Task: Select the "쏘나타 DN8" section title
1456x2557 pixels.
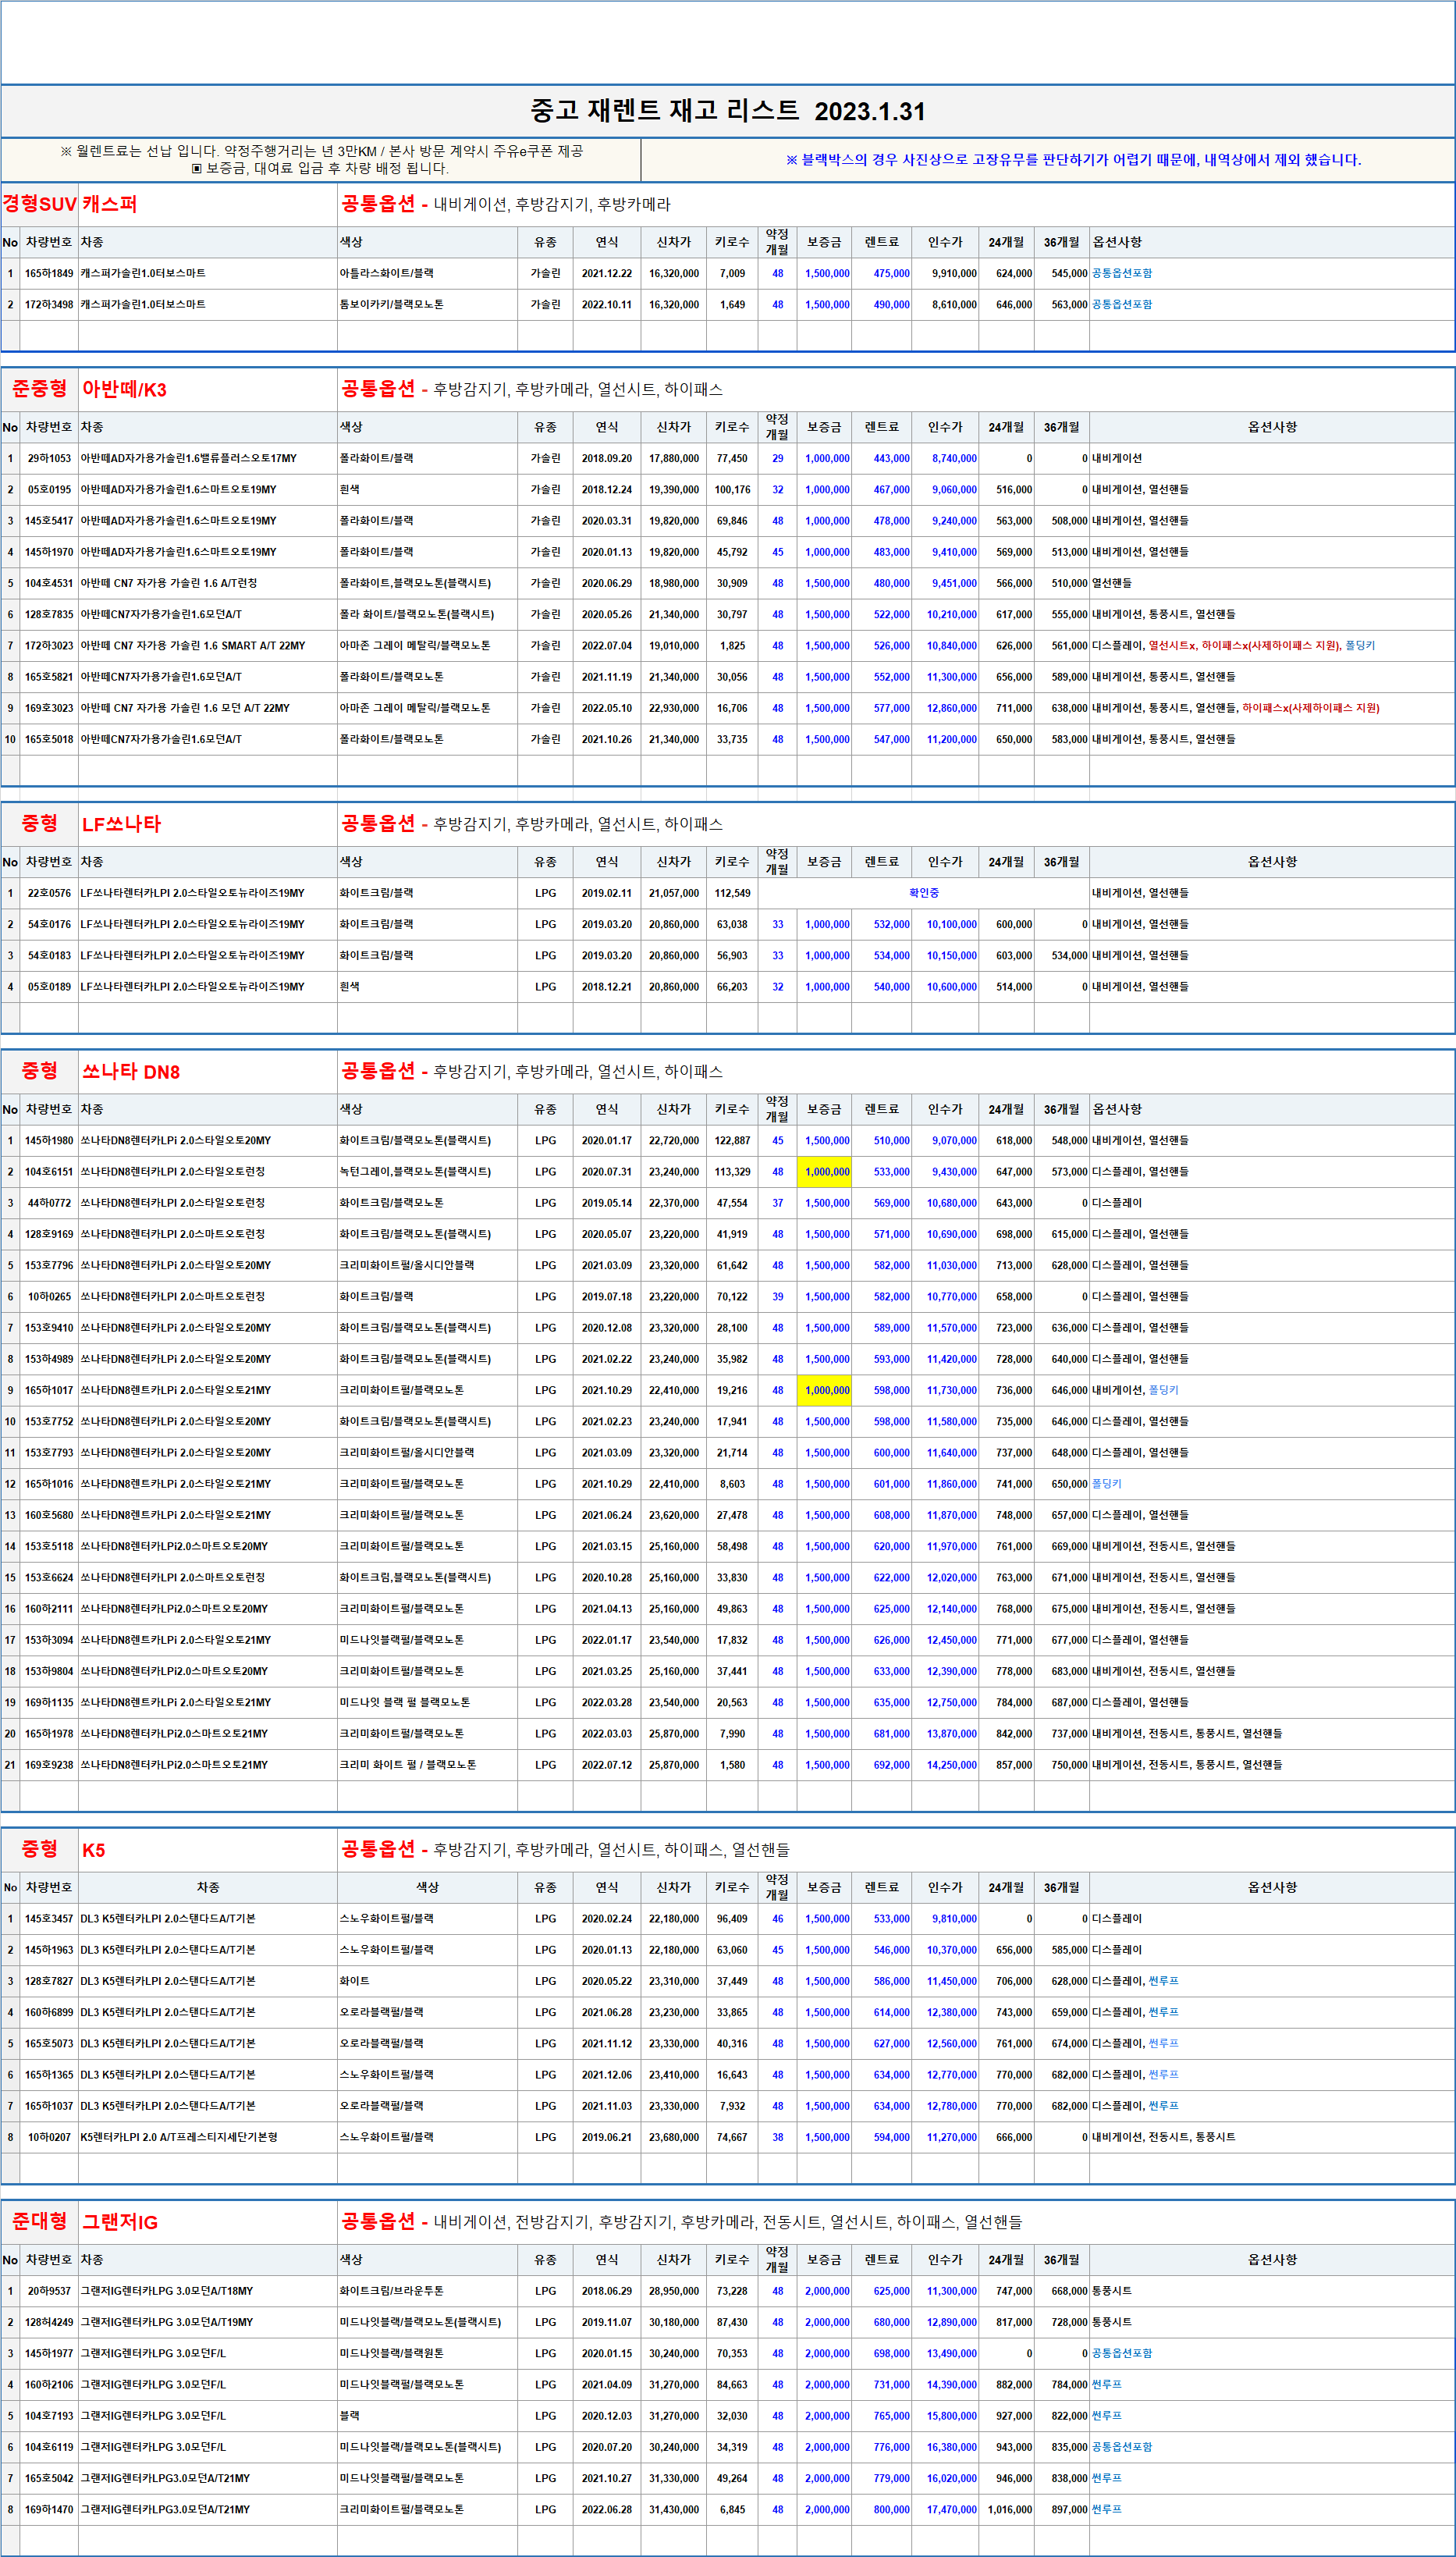Action: pos(131,1072)
